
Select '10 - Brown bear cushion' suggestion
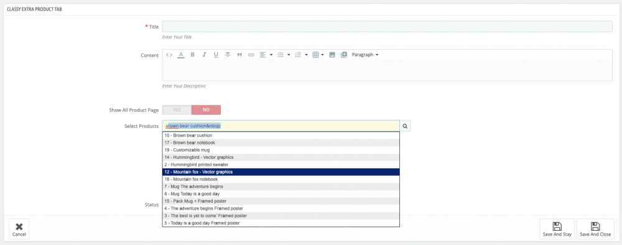[x=281, y=135]
